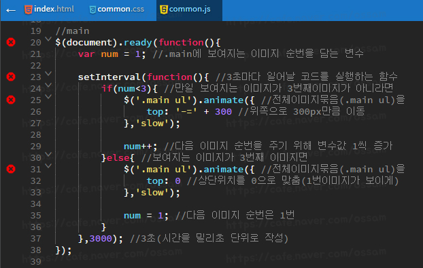Collapse the code fold at line 20

coord(48,39)
